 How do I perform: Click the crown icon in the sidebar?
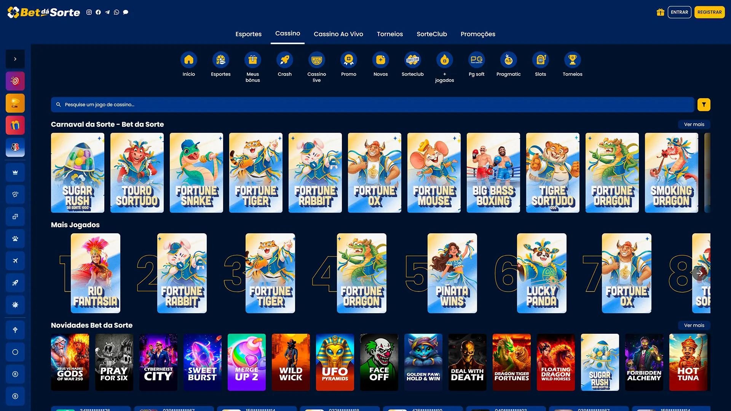pos(15,172)
